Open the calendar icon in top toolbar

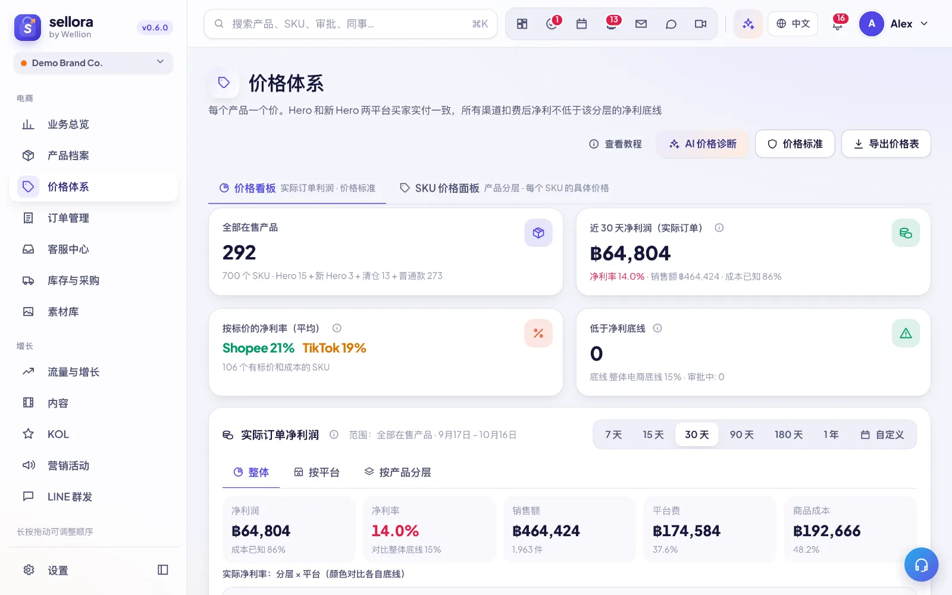click(581, 24)
